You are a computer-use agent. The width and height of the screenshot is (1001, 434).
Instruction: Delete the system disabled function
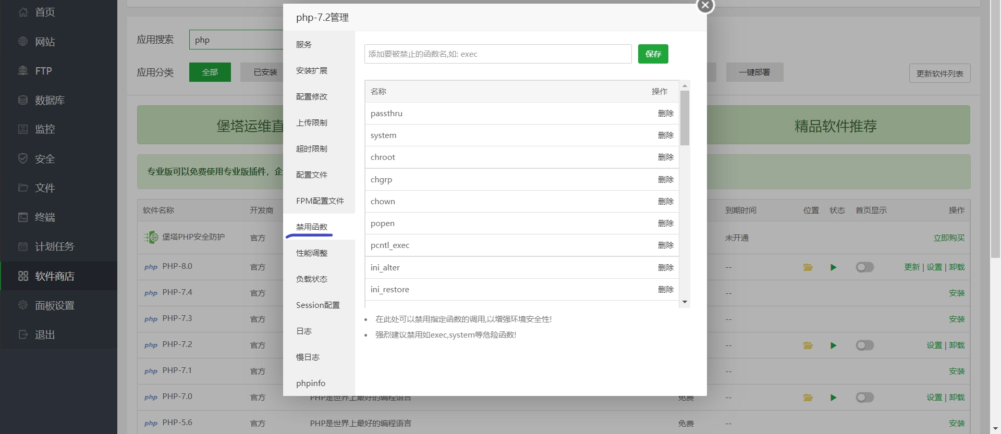[x=666, y=135]
